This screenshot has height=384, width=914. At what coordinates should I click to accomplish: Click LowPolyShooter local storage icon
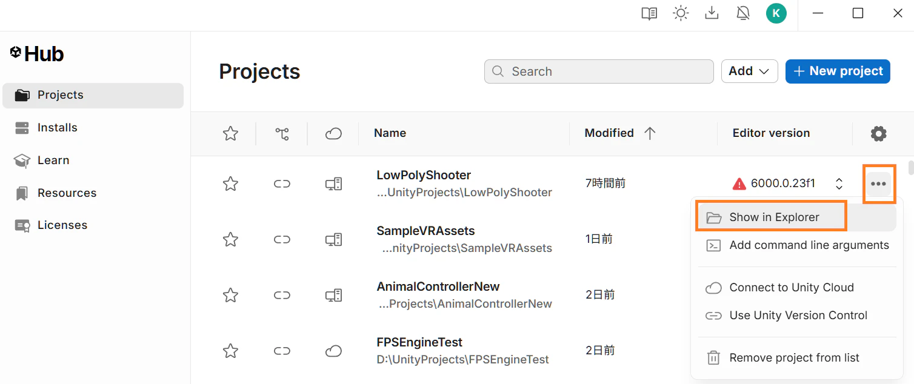click(x=333, y=184)
